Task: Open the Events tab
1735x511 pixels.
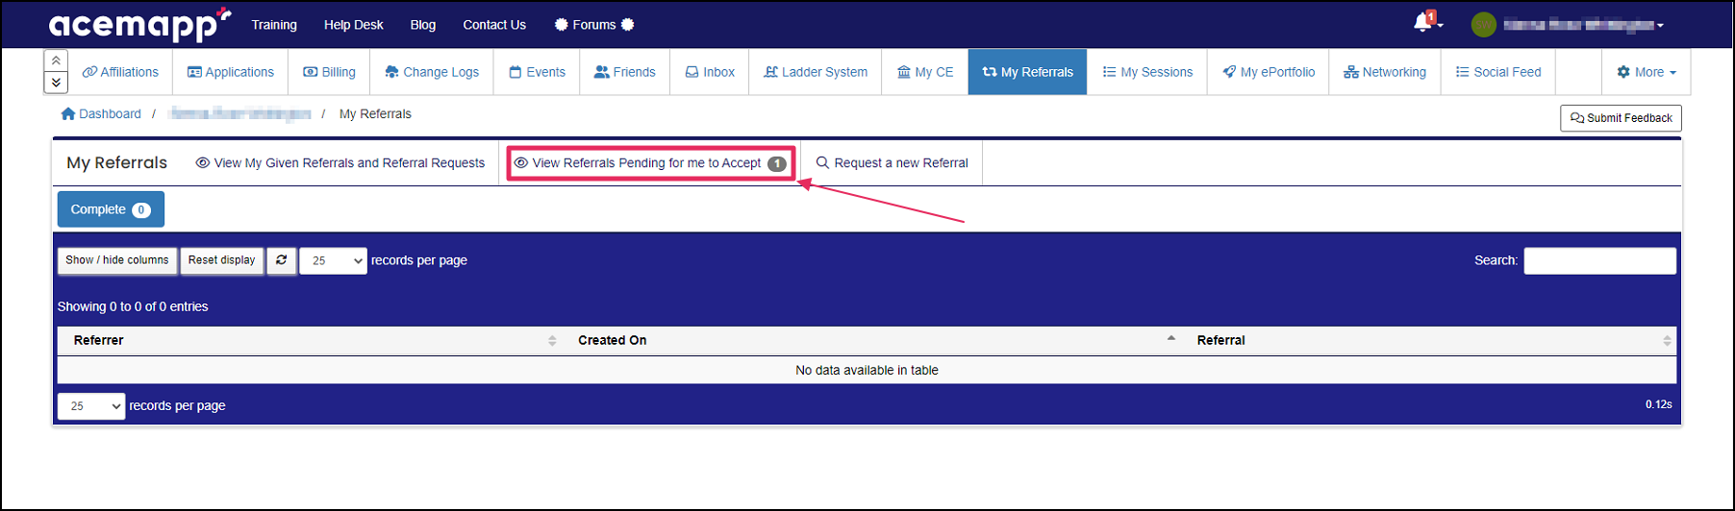Action: [537, 72]
